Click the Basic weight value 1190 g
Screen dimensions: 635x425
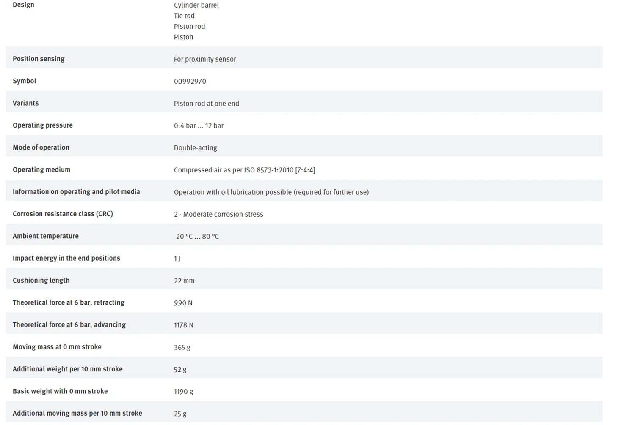click(x=183, y=392)
